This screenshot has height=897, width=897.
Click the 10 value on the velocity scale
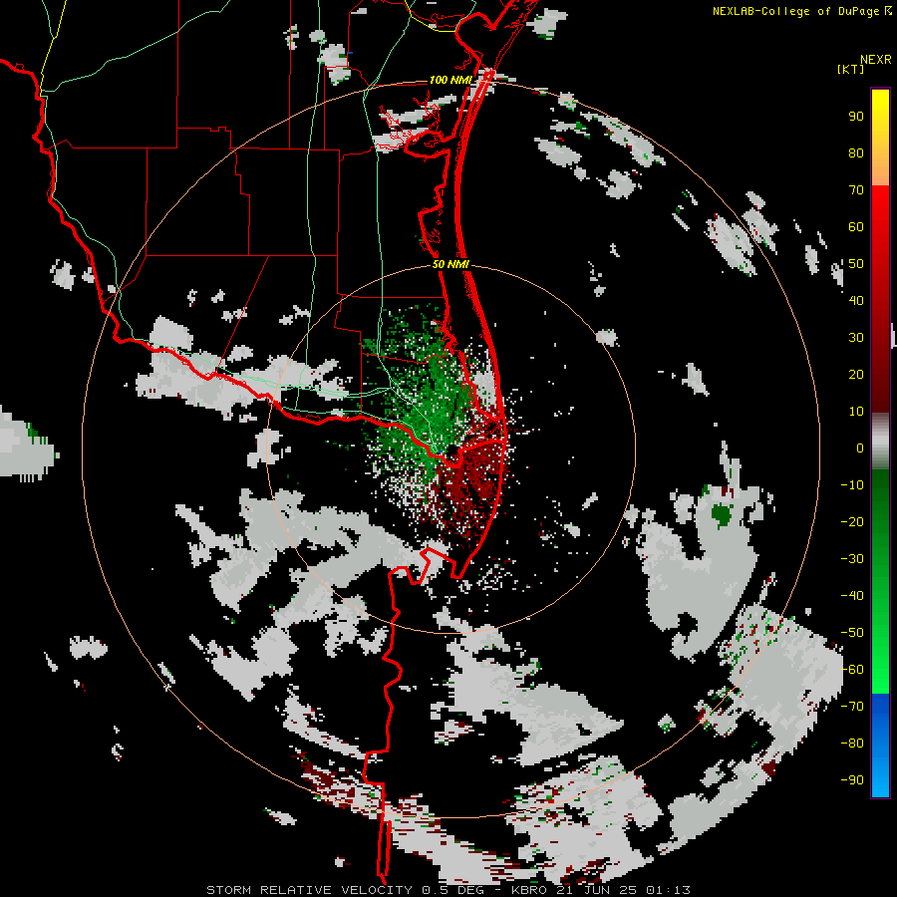click(856, 412)
